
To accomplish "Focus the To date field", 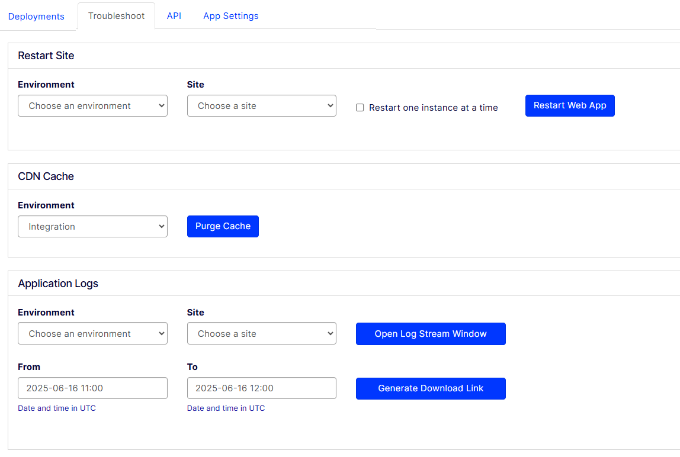I will click(x=261, y=388).
